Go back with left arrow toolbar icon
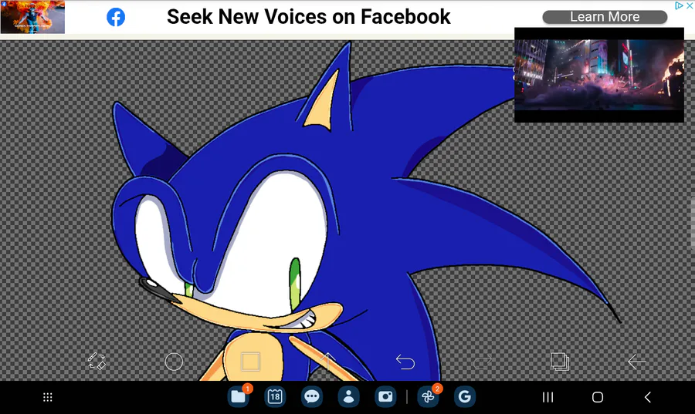The height and width of the screenshot is (414, 695). pos(636,362)
